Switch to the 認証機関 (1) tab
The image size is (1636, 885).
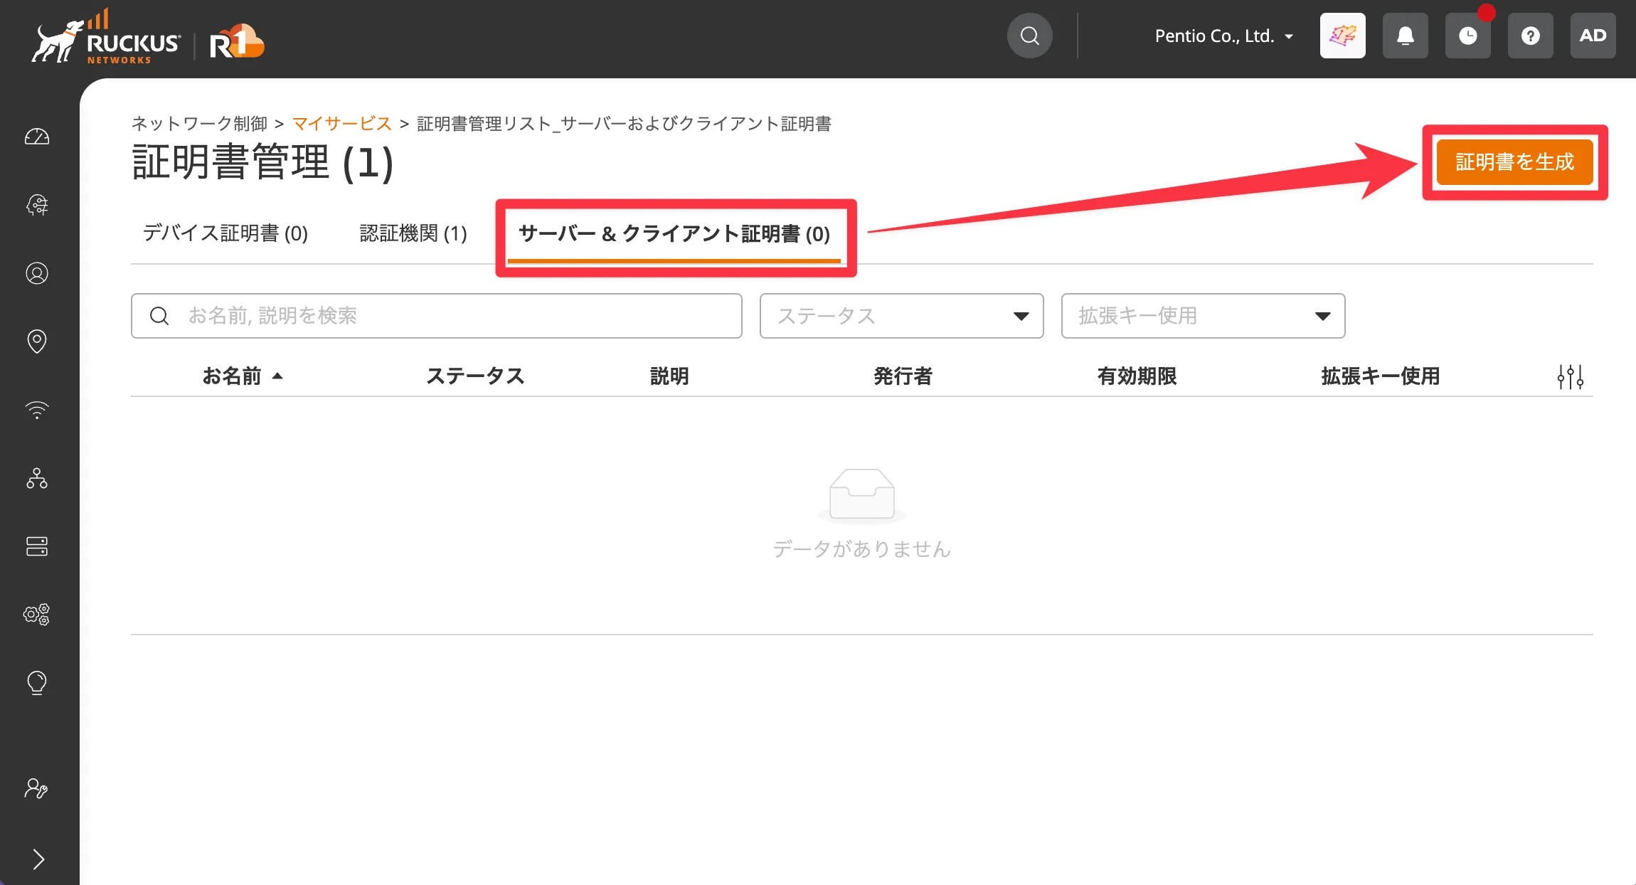pos(413,233)
